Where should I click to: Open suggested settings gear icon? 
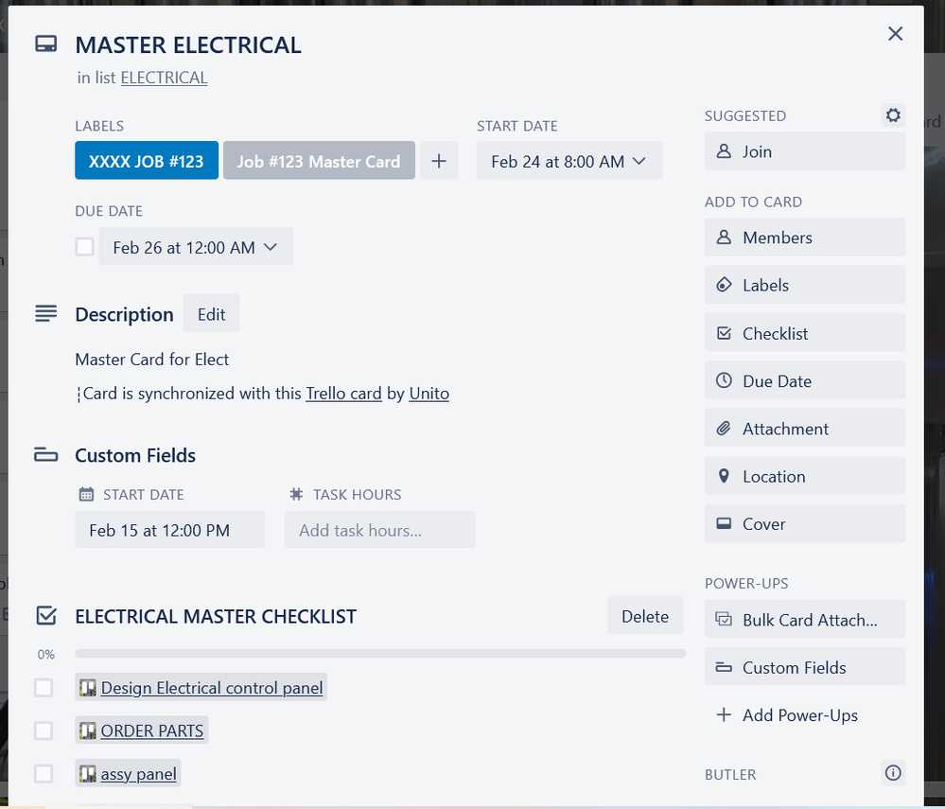tap(893, 115)
